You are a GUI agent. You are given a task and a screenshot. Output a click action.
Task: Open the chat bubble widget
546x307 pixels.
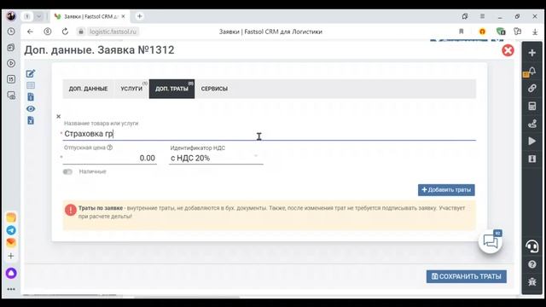pos(491,241)
